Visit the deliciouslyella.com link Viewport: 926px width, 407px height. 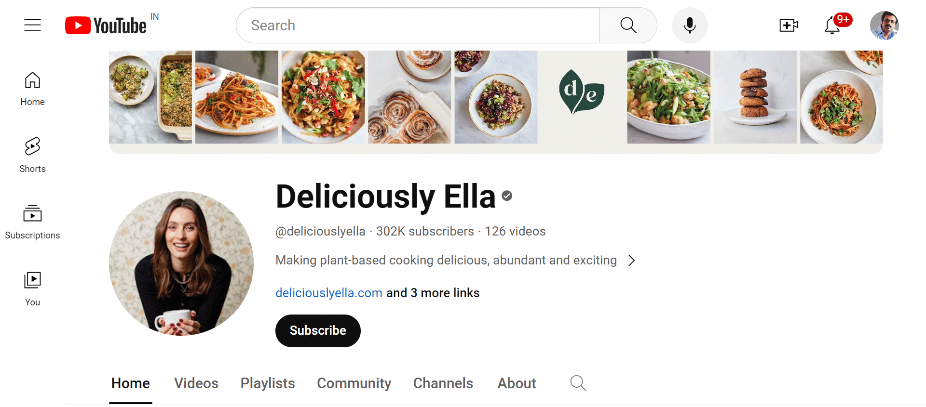tap(329, 293)
